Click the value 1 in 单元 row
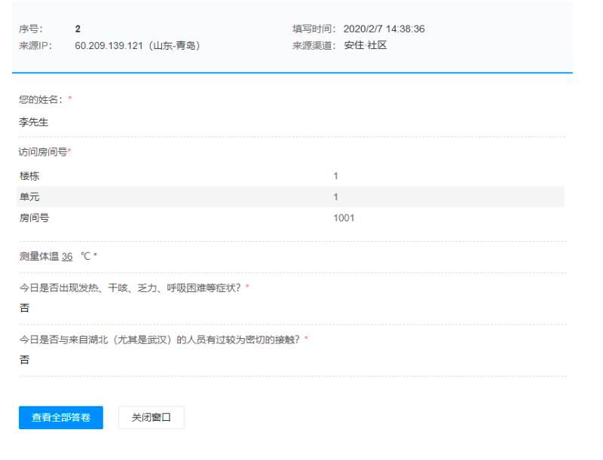The image size is (603, 460). 336,197
